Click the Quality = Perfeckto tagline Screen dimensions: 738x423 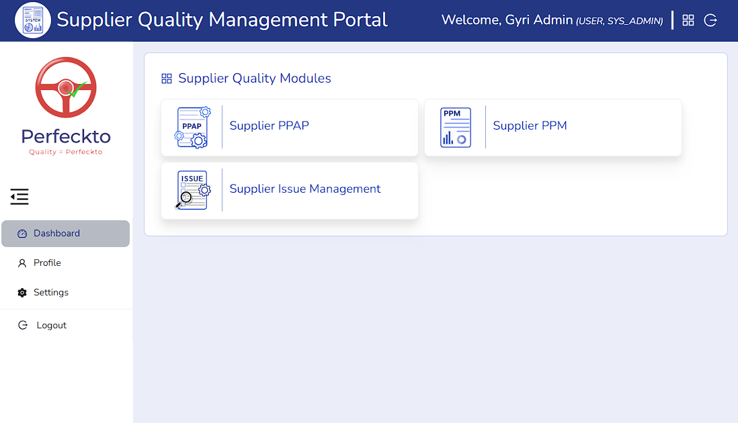[65, 152]
